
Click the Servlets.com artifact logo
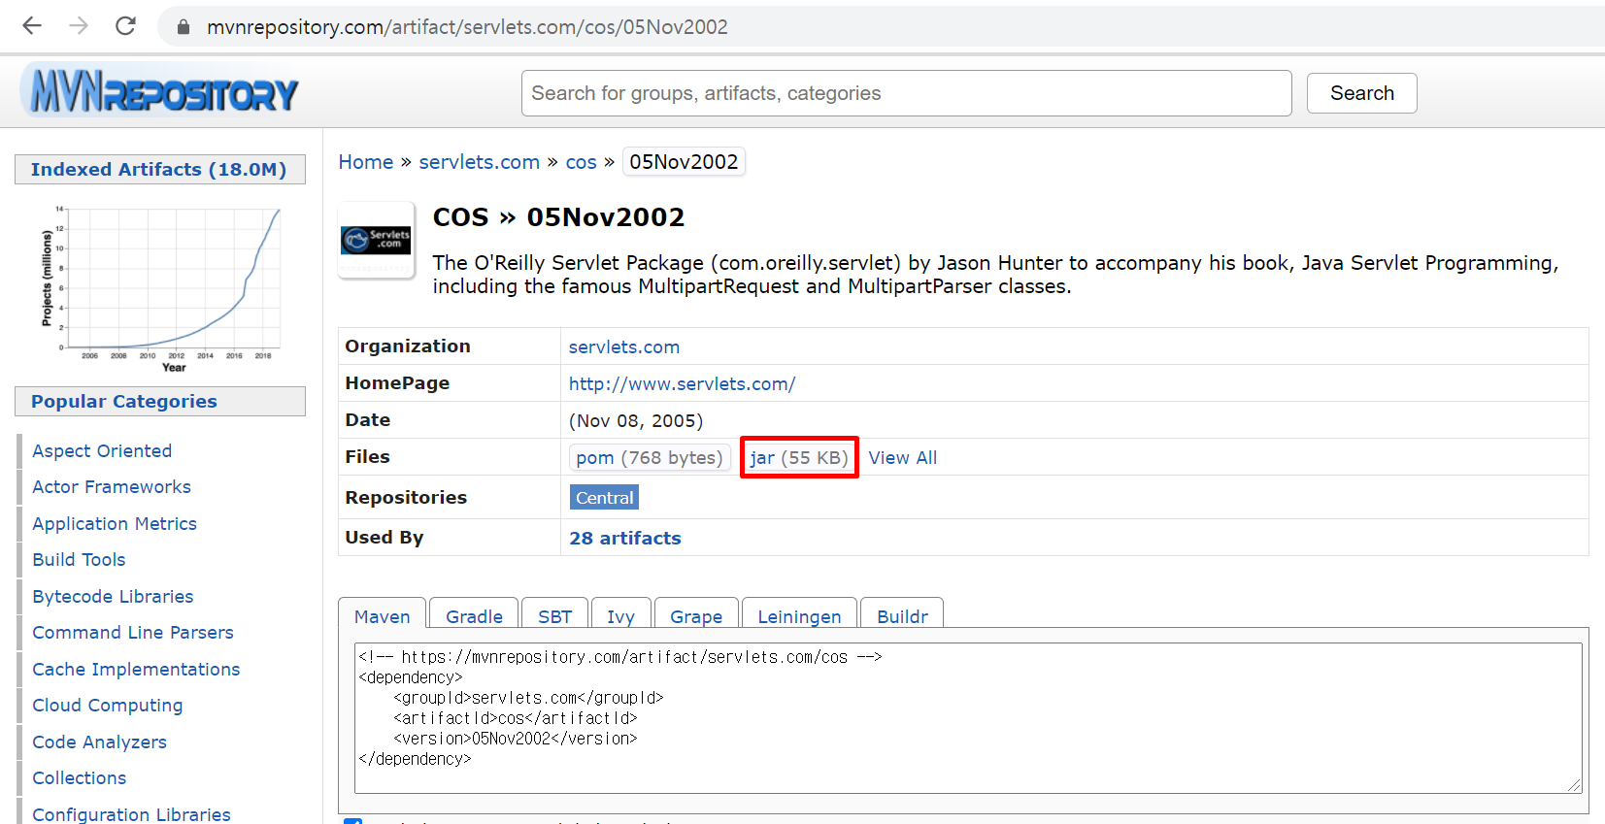click(x=376, y=239)
